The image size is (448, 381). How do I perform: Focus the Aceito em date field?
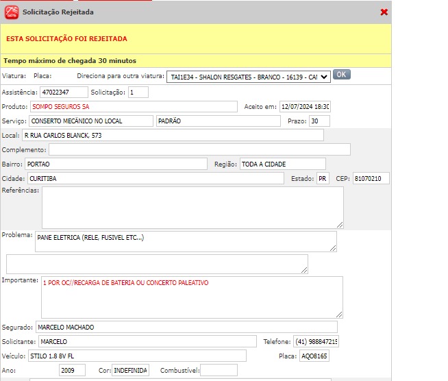pyautogui.click(x=304, y=107)
